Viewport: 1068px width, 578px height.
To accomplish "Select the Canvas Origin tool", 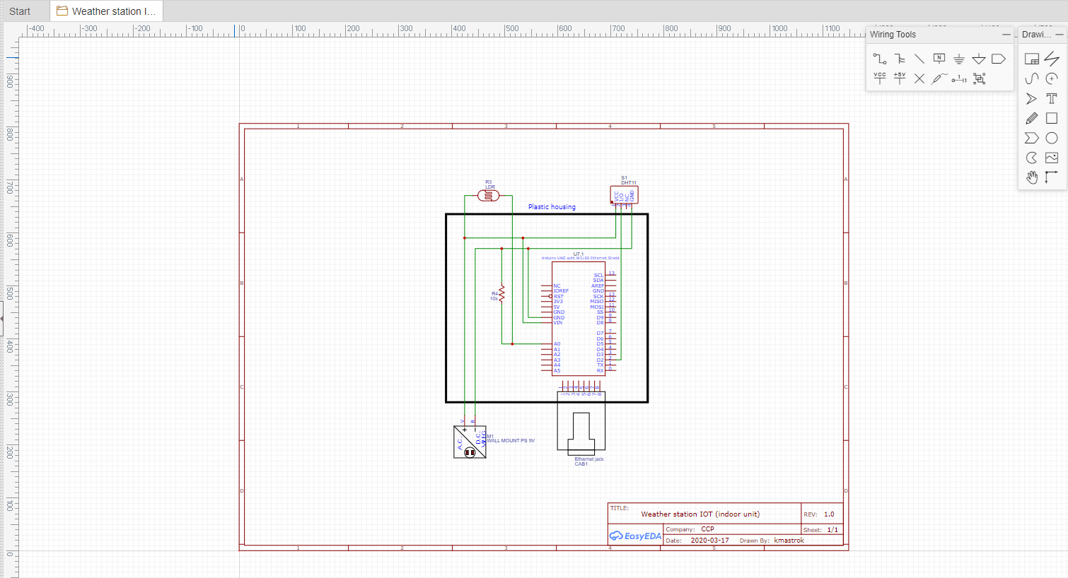I will tap(1052, 177).
